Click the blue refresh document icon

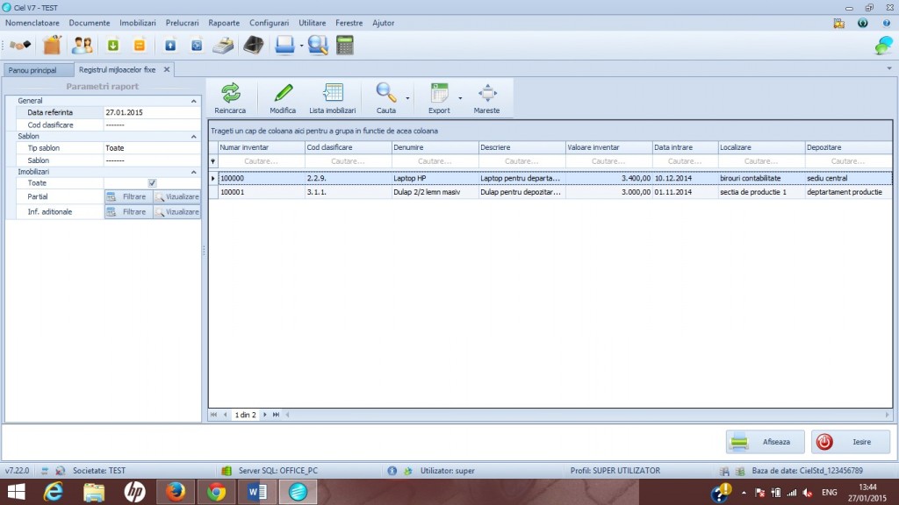197,46
